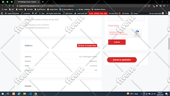The height and width of the screenshot is (96, 170).
Task: Open Task View on the taskbar
Action: [8, 94]
